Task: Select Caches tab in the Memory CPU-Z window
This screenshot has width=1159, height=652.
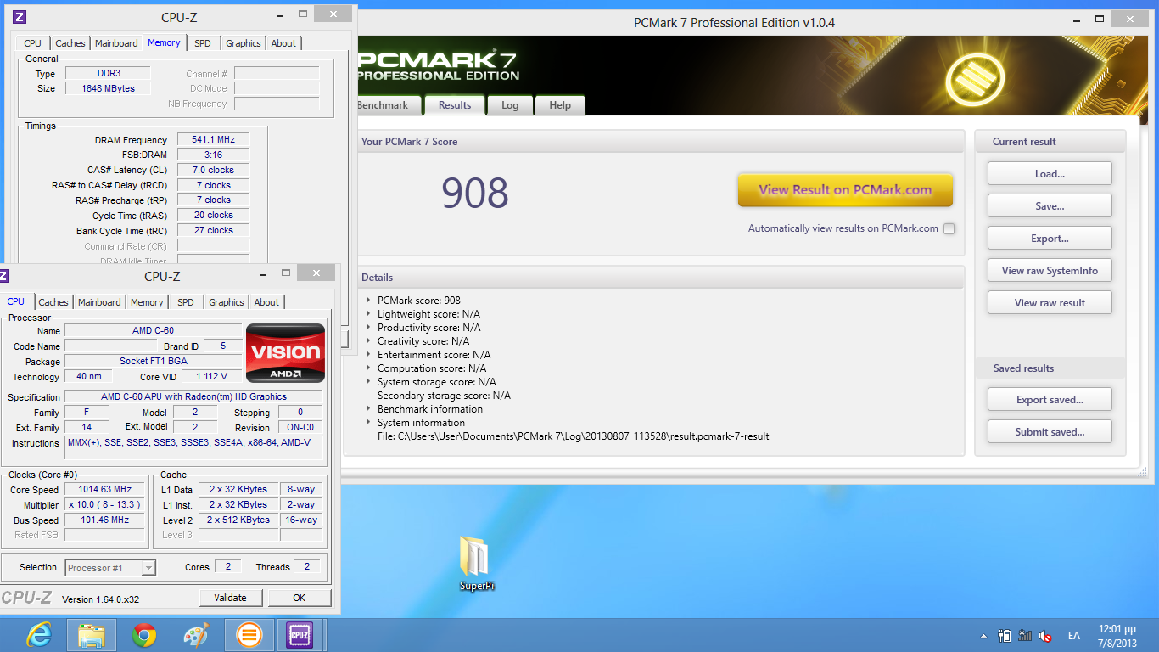Action: click(x=70, y=43)
